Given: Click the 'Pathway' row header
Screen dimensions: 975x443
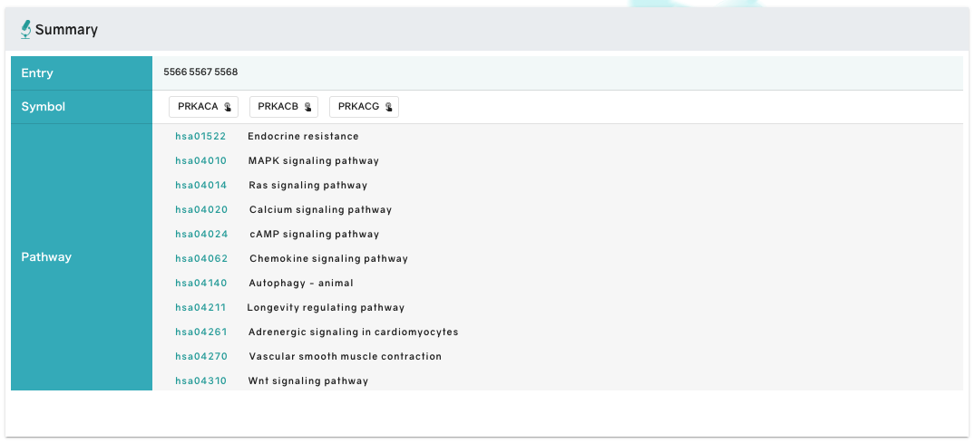Looking at the screenshot, I should click(x=82, y=257).
